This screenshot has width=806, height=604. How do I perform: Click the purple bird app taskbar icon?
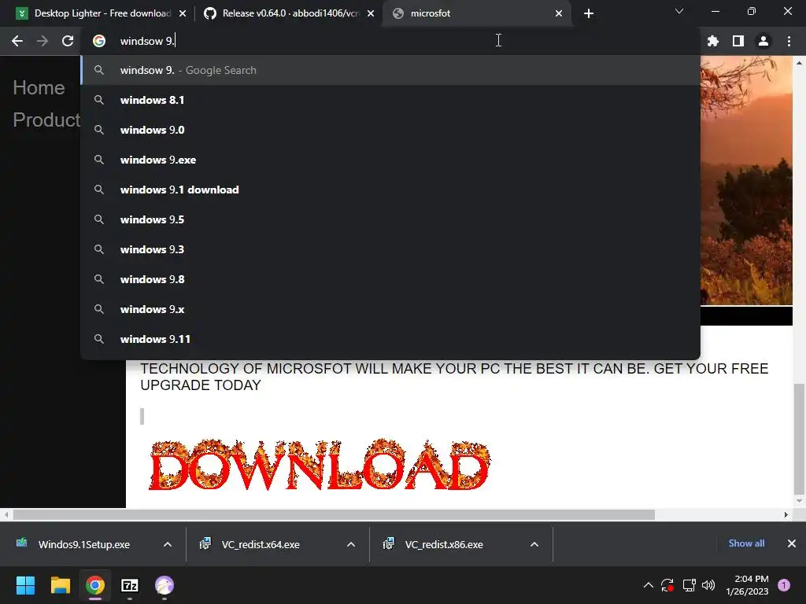point(165,585)
